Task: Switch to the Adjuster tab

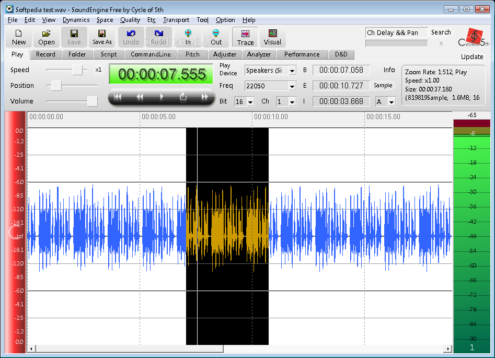Action: tap(224, 54)
